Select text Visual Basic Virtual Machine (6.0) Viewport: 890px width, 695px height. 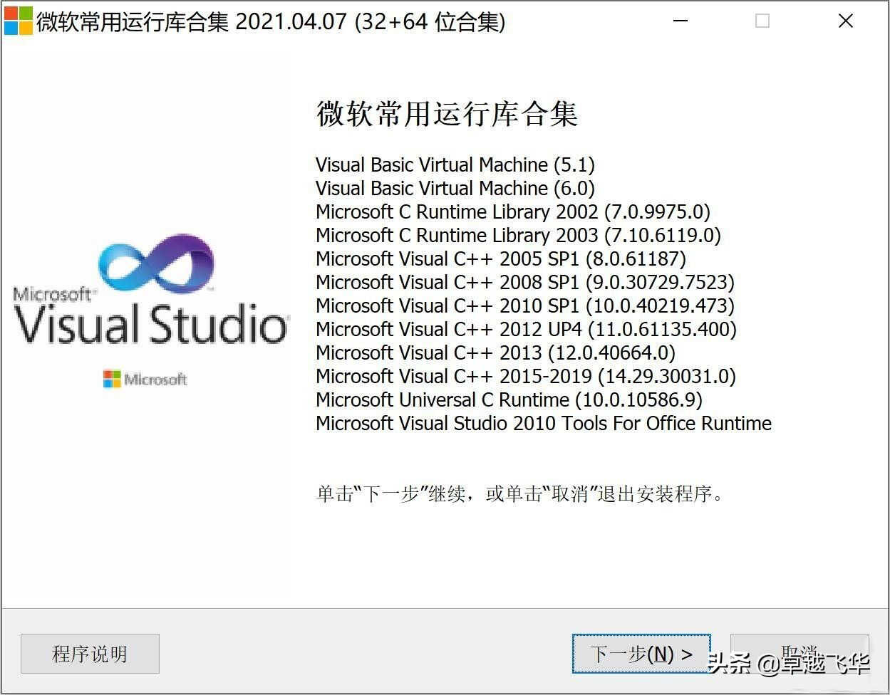[455, 189]
